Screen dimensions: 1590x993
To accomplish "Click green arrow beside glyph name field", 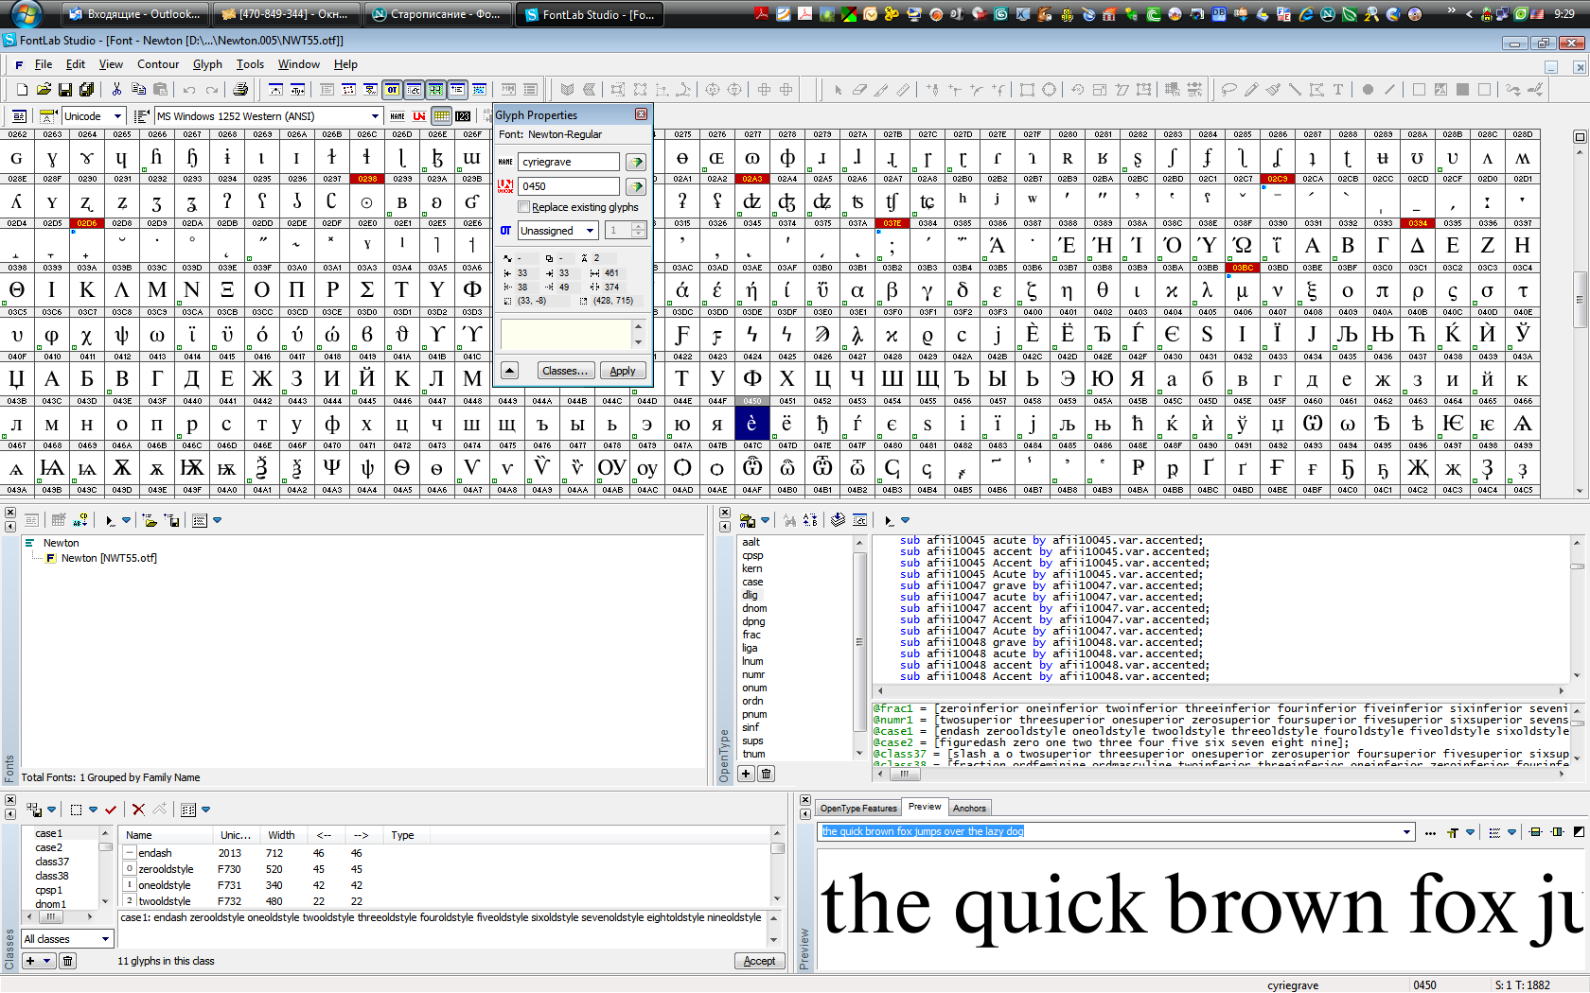I will click(636, 162).
